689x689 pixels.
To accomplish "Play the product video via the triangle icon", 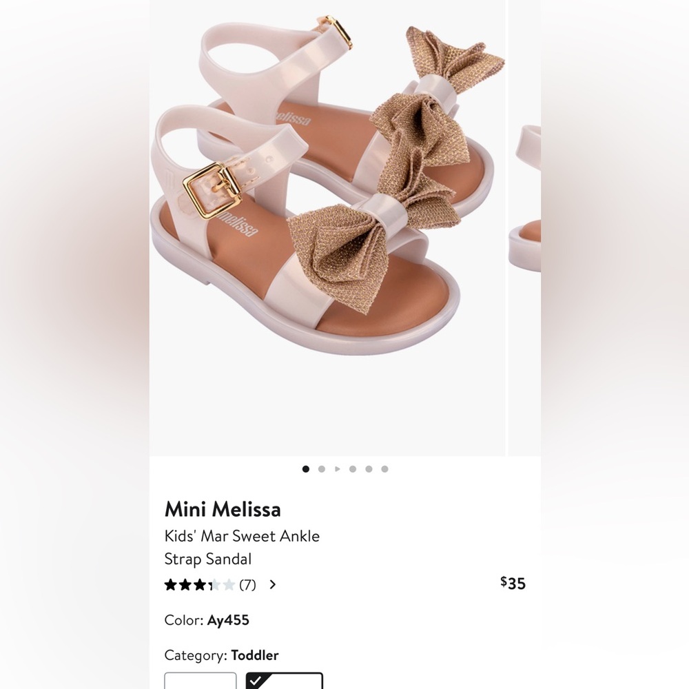I will (337, 469).
